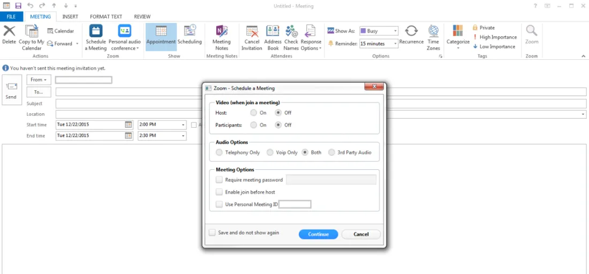Open the FILE tab

[11, 17]
